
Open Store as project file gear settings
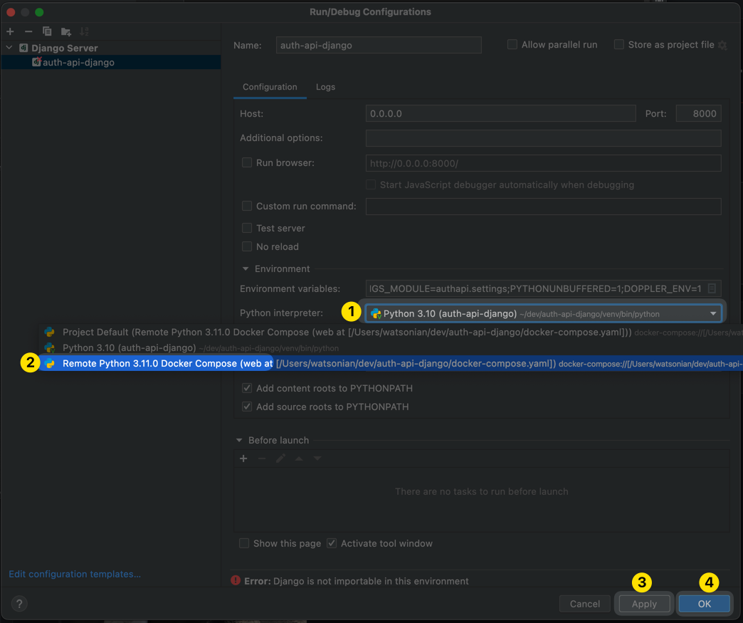722,45
